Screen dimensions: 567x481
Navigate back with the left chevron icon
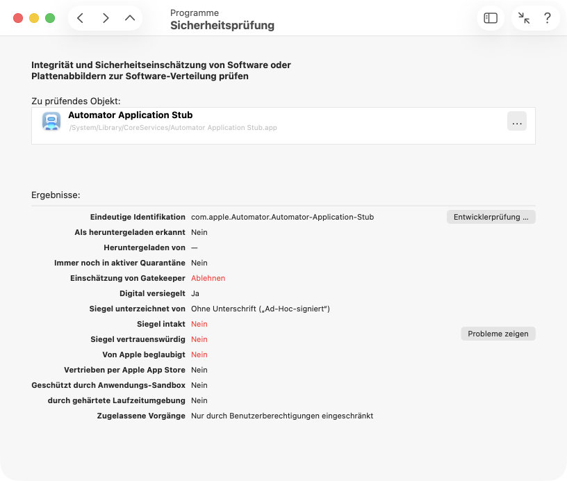pyautogui.click(x=80, y=17)
